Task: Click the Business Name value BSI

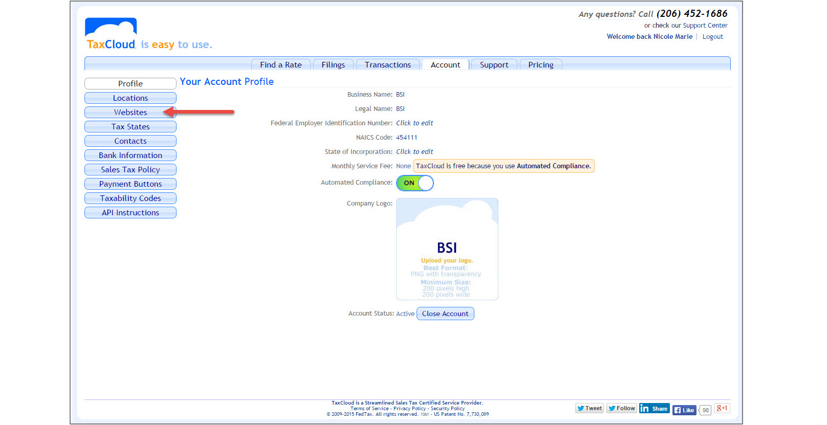Action: pyautogui.click(x=400, y=95)
